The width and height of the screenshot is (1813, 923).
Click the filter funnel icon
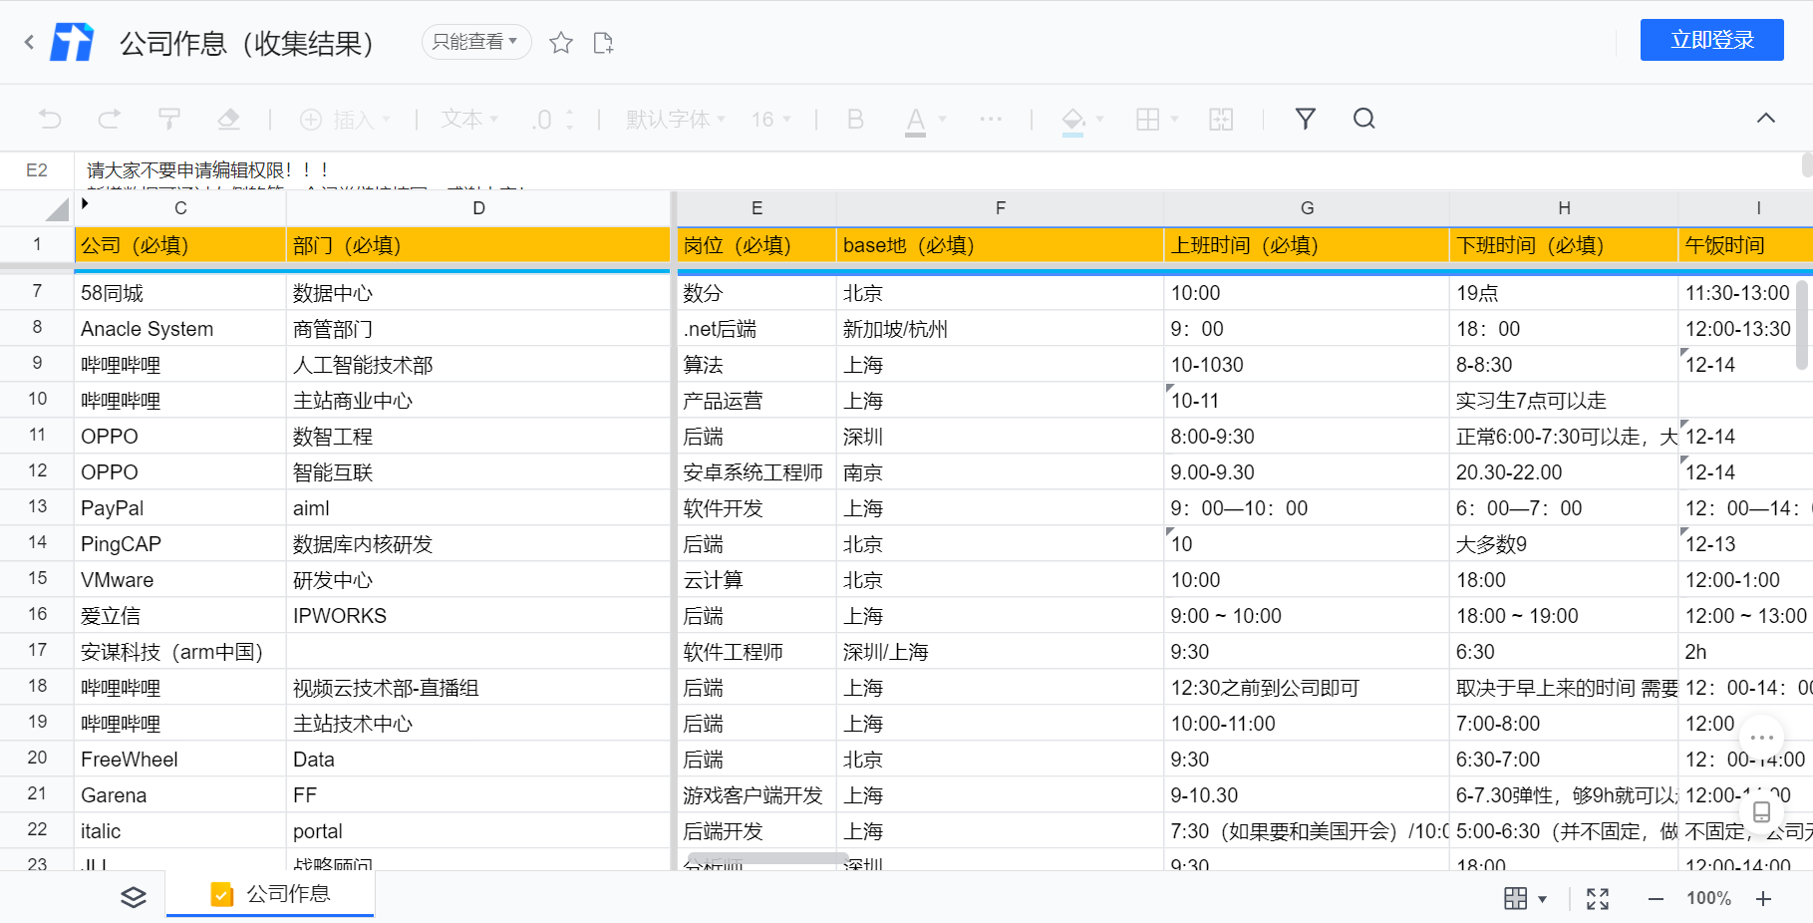1306,120
